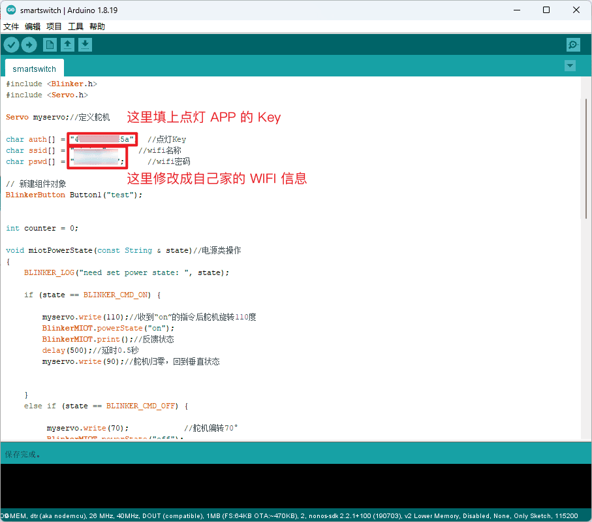This screenshot has height=522, width=592.
Task: Click the 'myservo.write(110);' line
Action: pos(149,317)
